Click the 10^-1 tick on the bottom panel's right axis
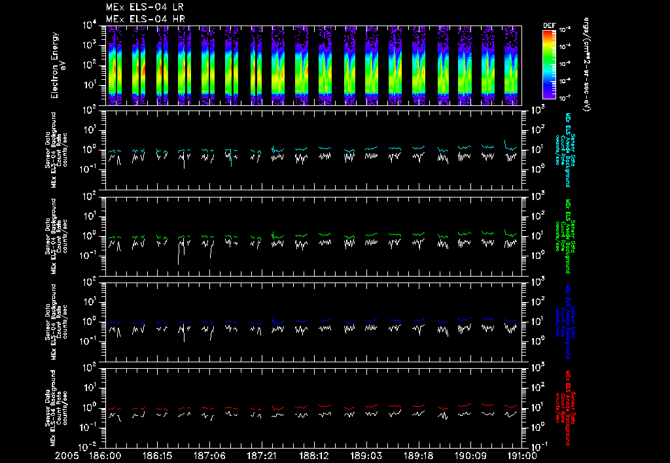 pyautogui.click(x=540, y=447)
